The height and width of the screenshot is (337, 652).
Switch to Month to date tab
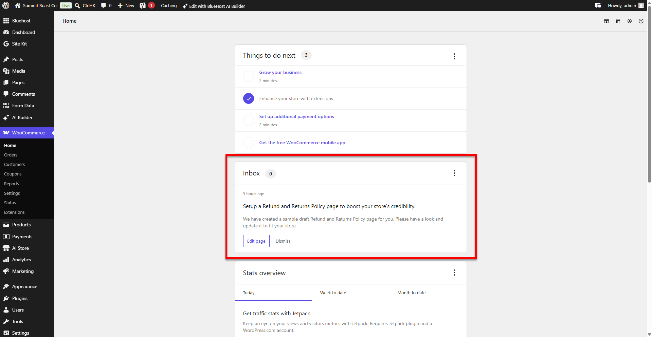tap(428, 293)
